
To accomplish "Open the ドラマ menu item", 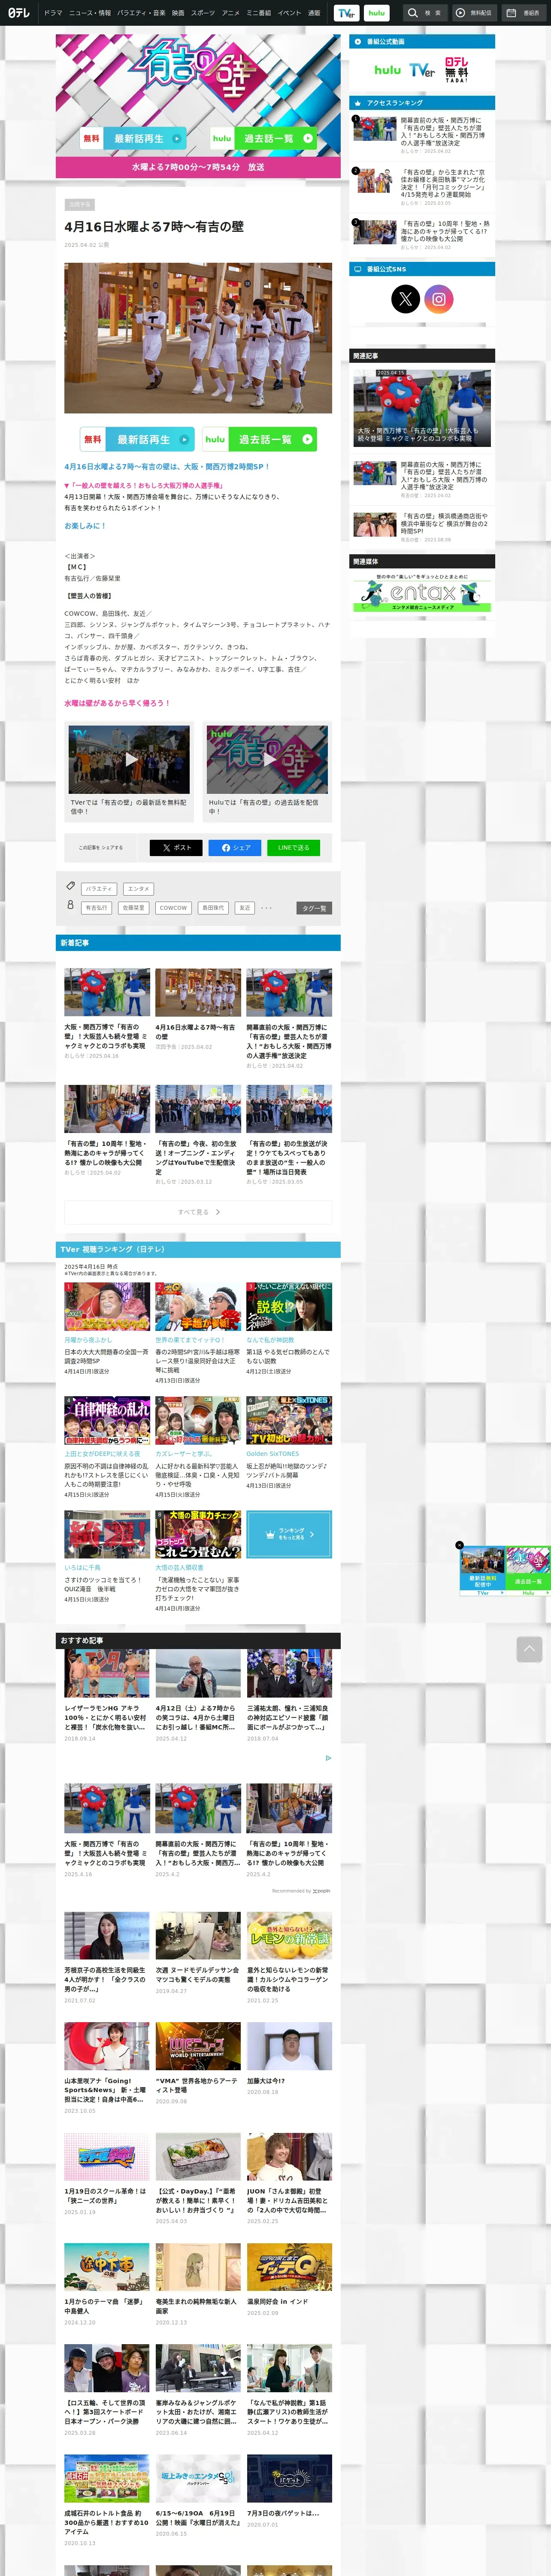I will point(53,13).
